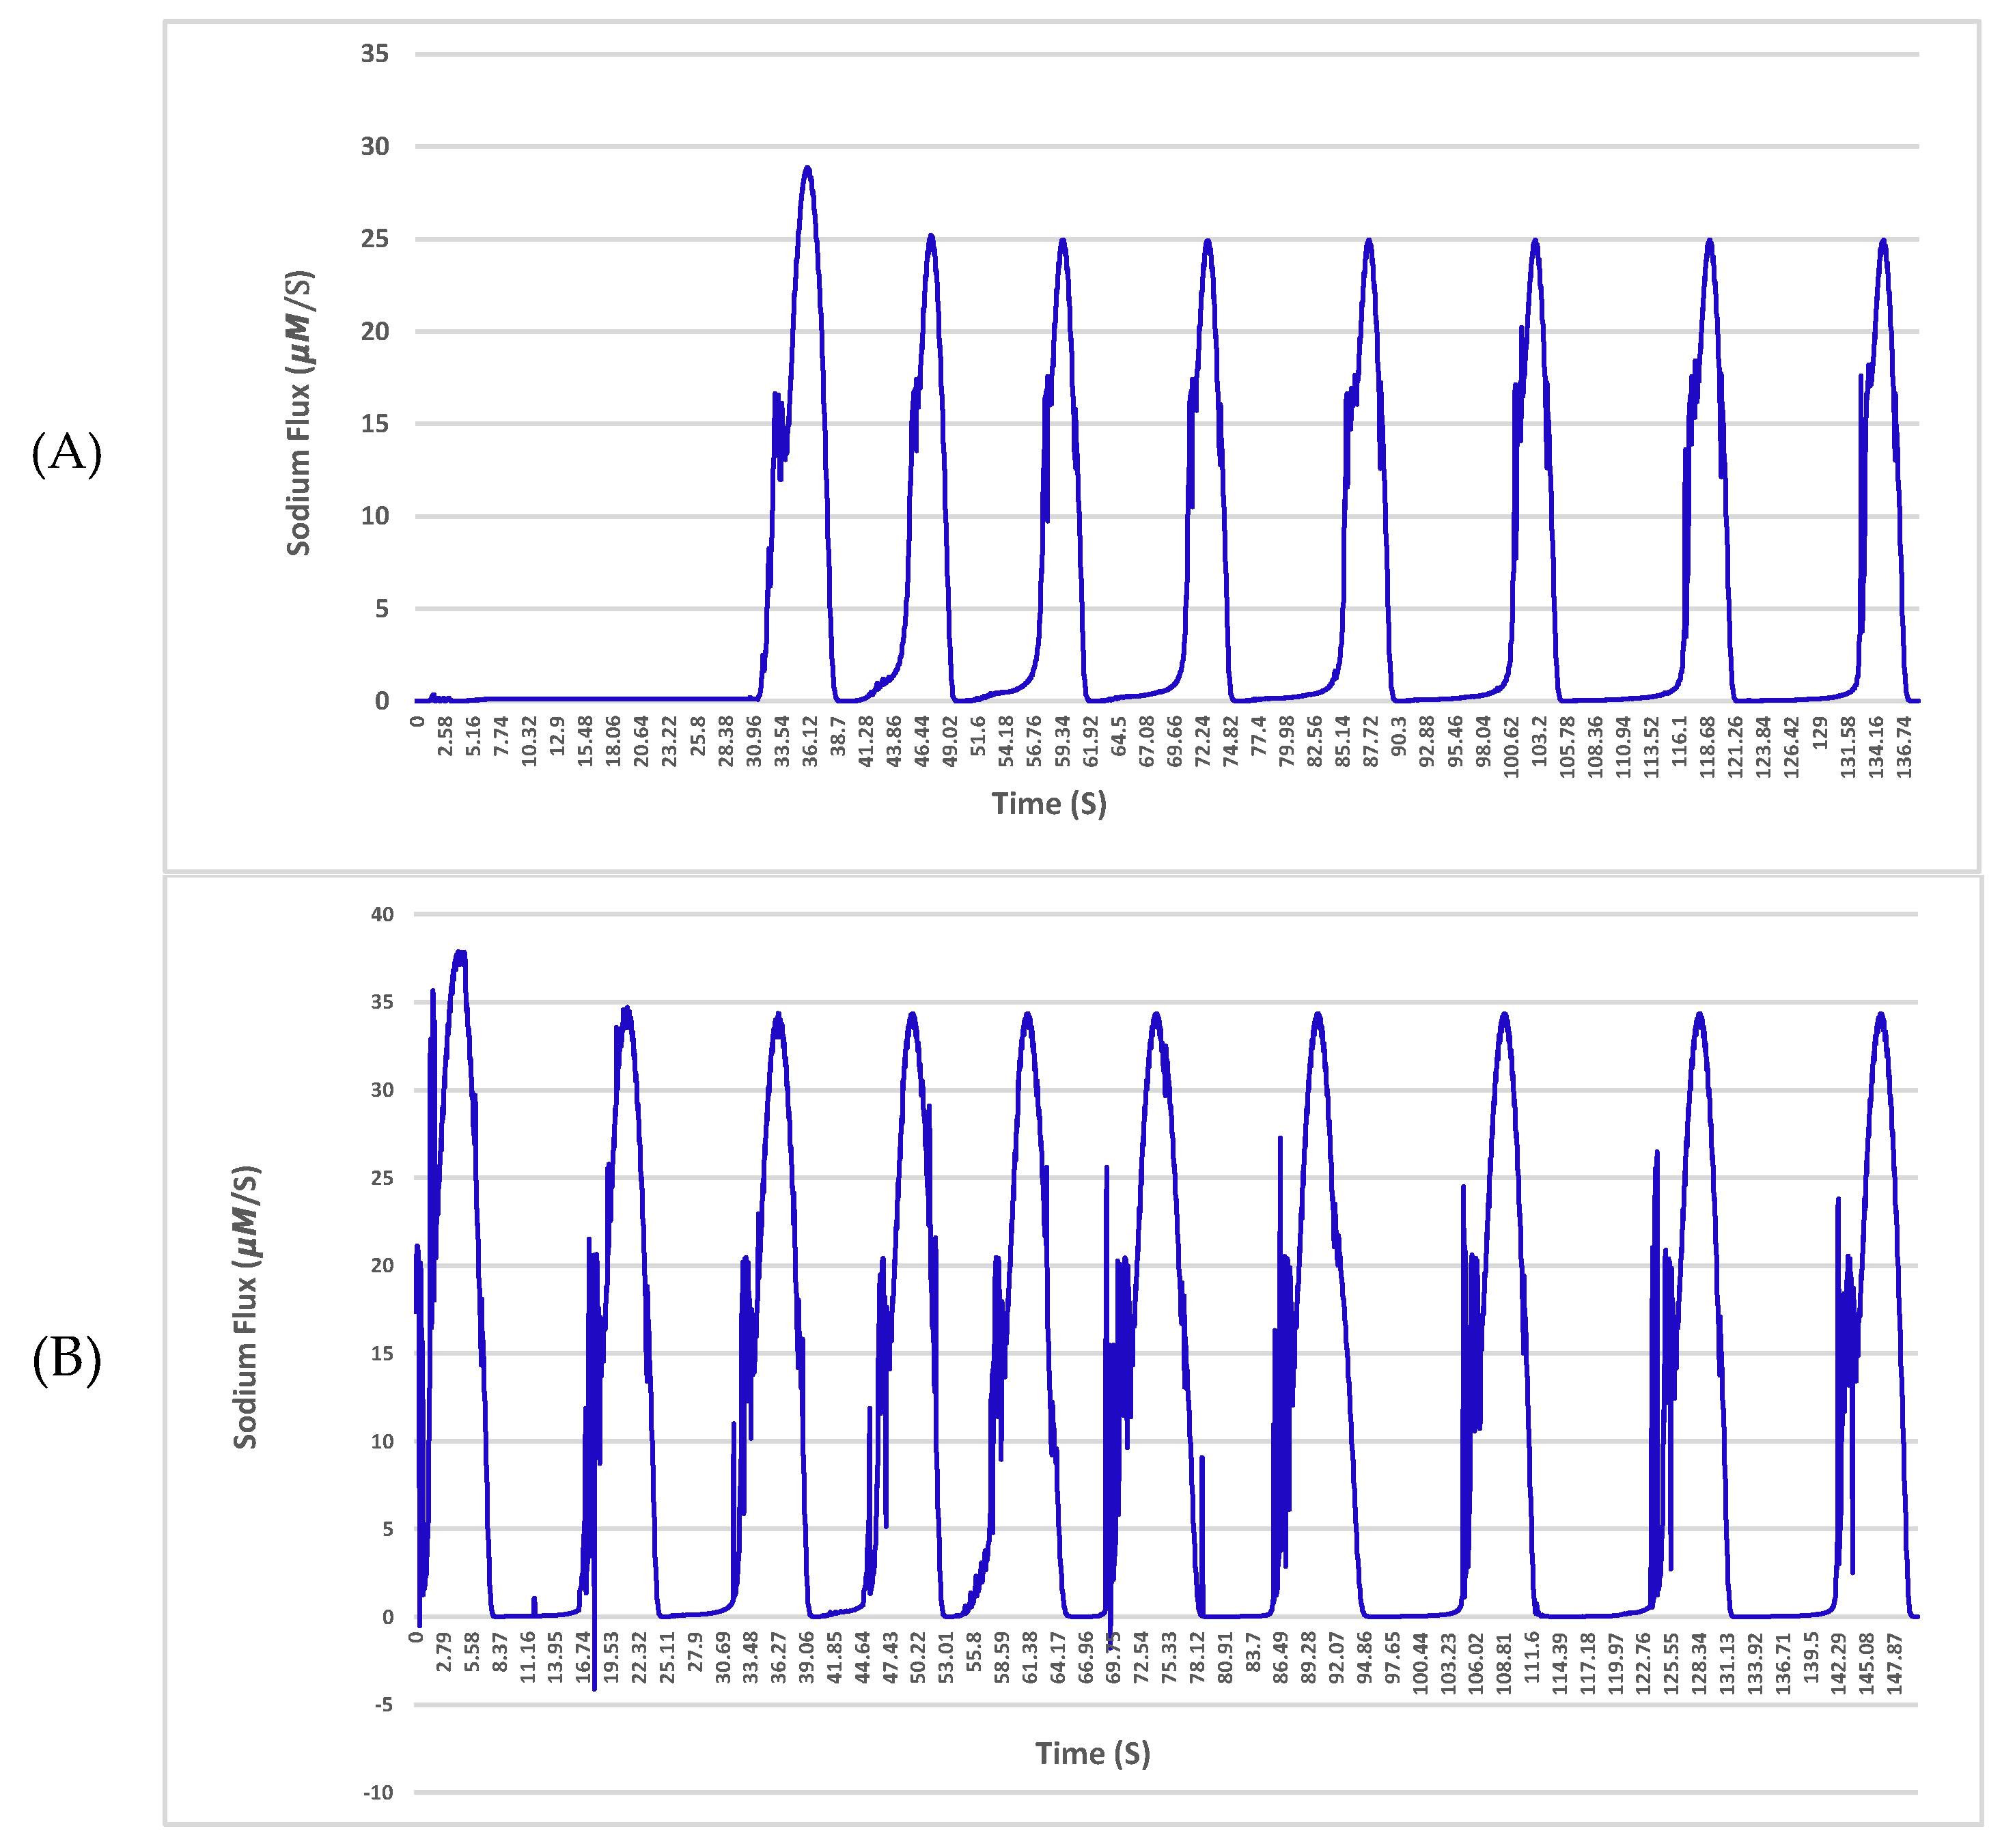Select the Sodium Flux axis title in chart B
Screen dimensions: 2002x1848
point(246,1307)
